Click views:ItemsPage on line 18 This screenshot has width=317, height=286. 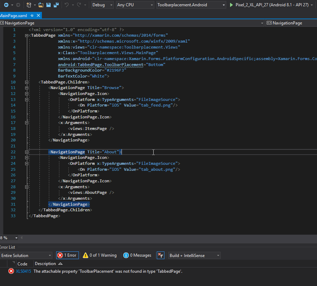pos(89,129)
